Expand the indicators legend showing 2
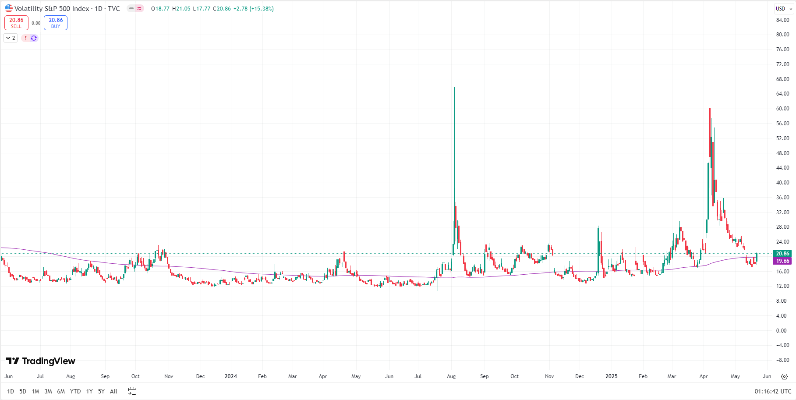 (x=11, y=38)
